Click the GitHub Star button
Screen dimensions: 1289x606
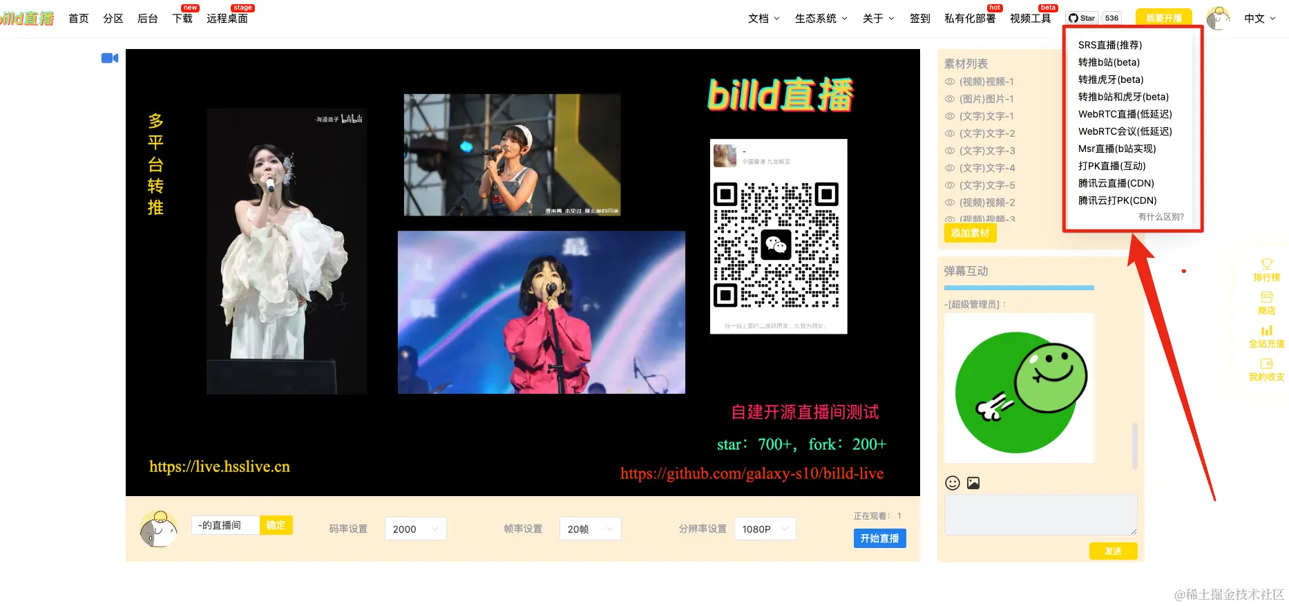click(1082, 18)
